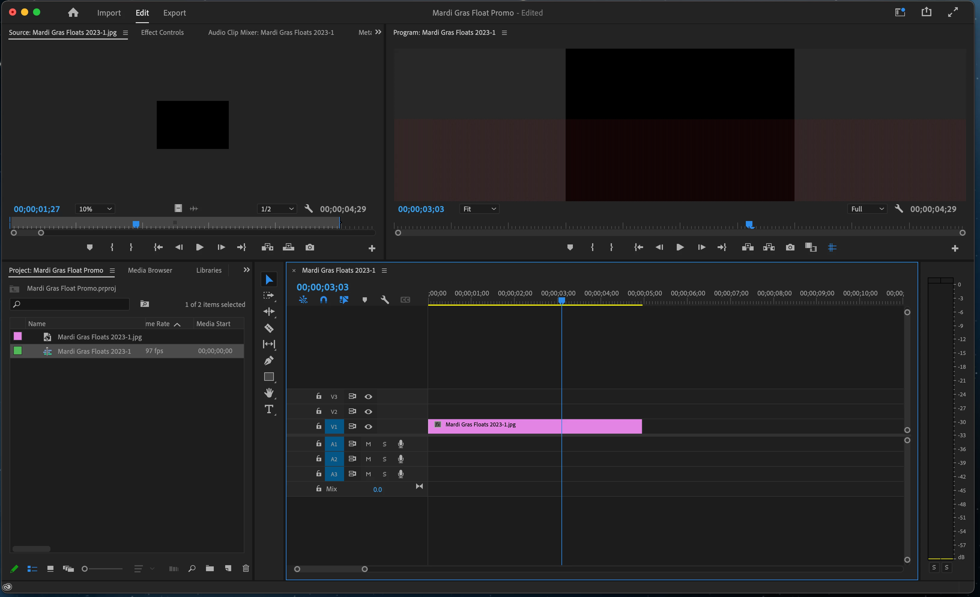Play the Program monitor sequence

[x=680, y=247]
